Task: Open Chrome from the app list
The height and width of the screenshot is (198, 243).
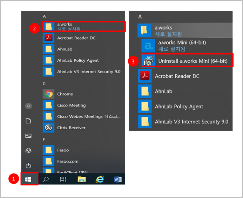Action: [84, 94]
